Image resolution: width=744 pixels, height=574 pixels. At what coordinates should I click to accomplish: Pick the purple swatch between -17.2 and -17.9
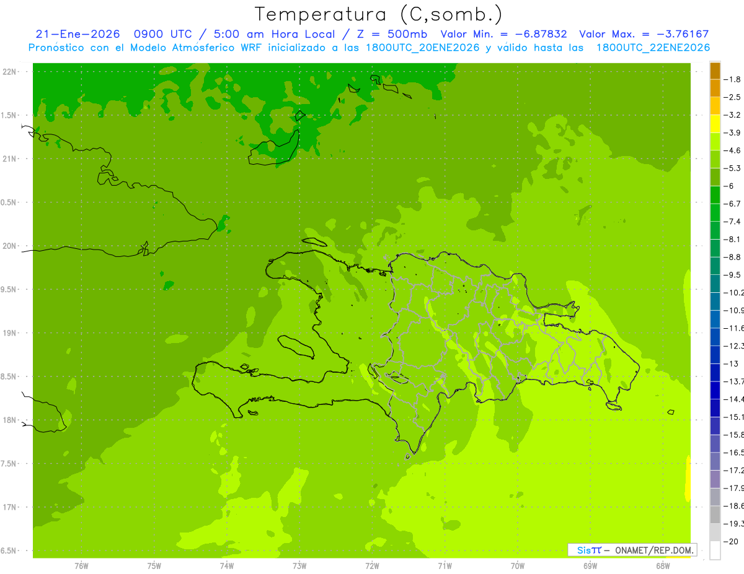pos(715,479)
